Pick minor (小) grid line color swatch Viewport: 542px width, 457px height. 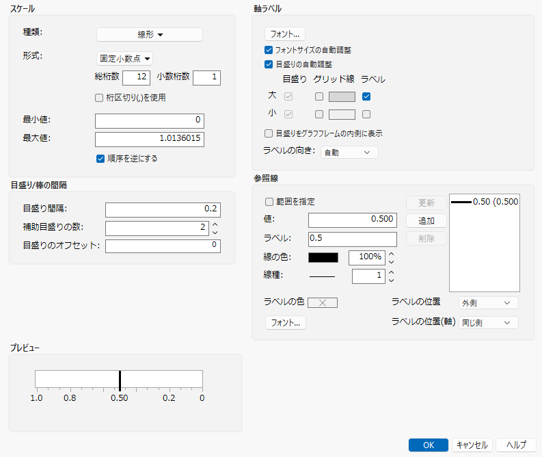click(342, 114)
